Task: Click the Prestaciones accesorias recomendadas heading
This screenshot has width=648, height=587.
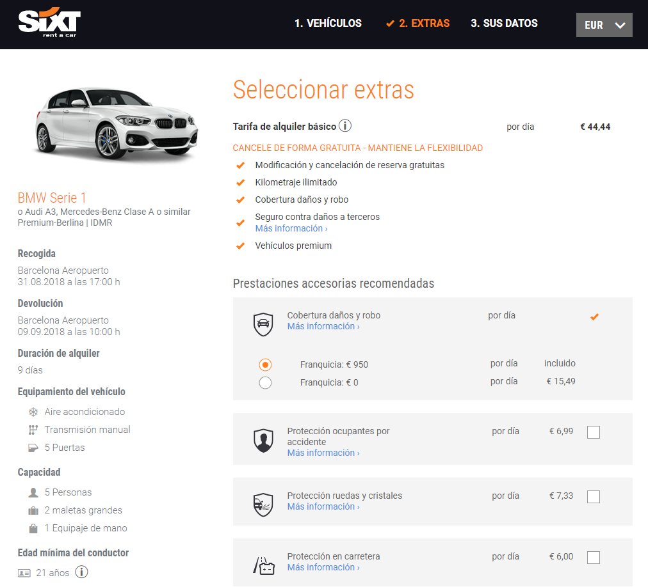Action: click(334, 284)
